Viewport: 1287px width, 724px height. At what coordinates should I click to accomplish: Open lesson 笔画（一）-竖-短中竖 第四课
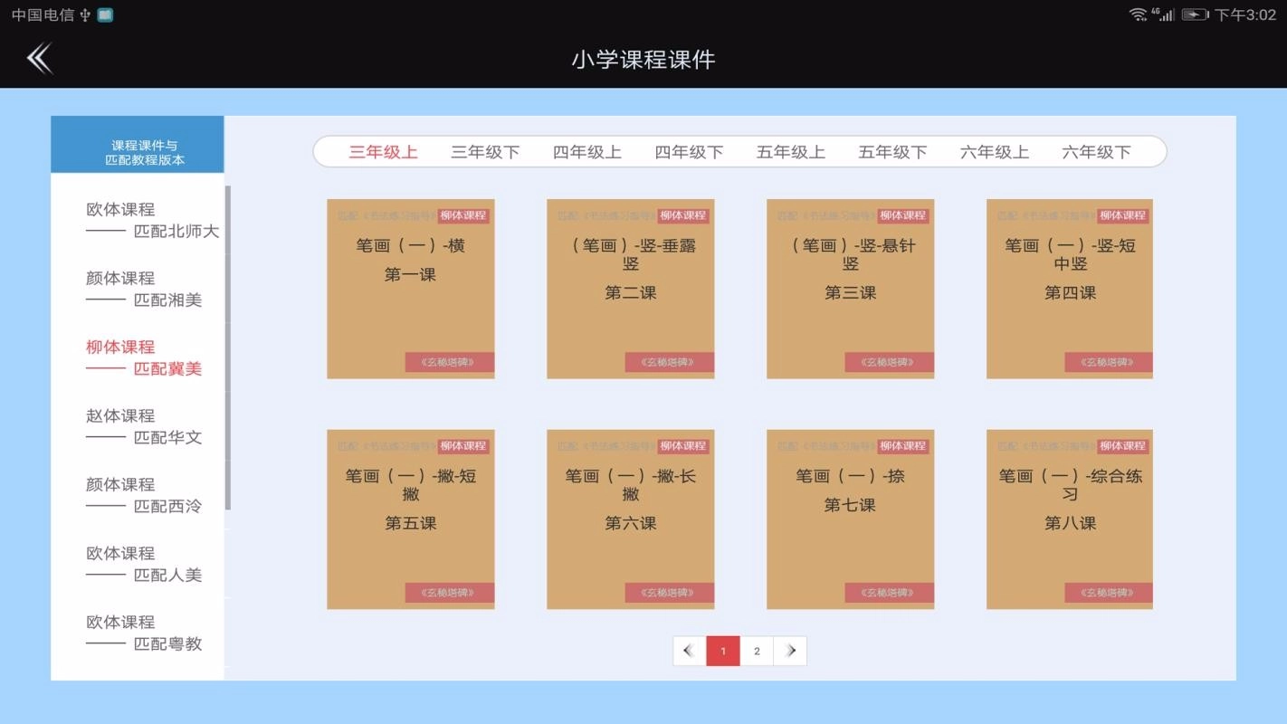click(x=1070, y=288)
